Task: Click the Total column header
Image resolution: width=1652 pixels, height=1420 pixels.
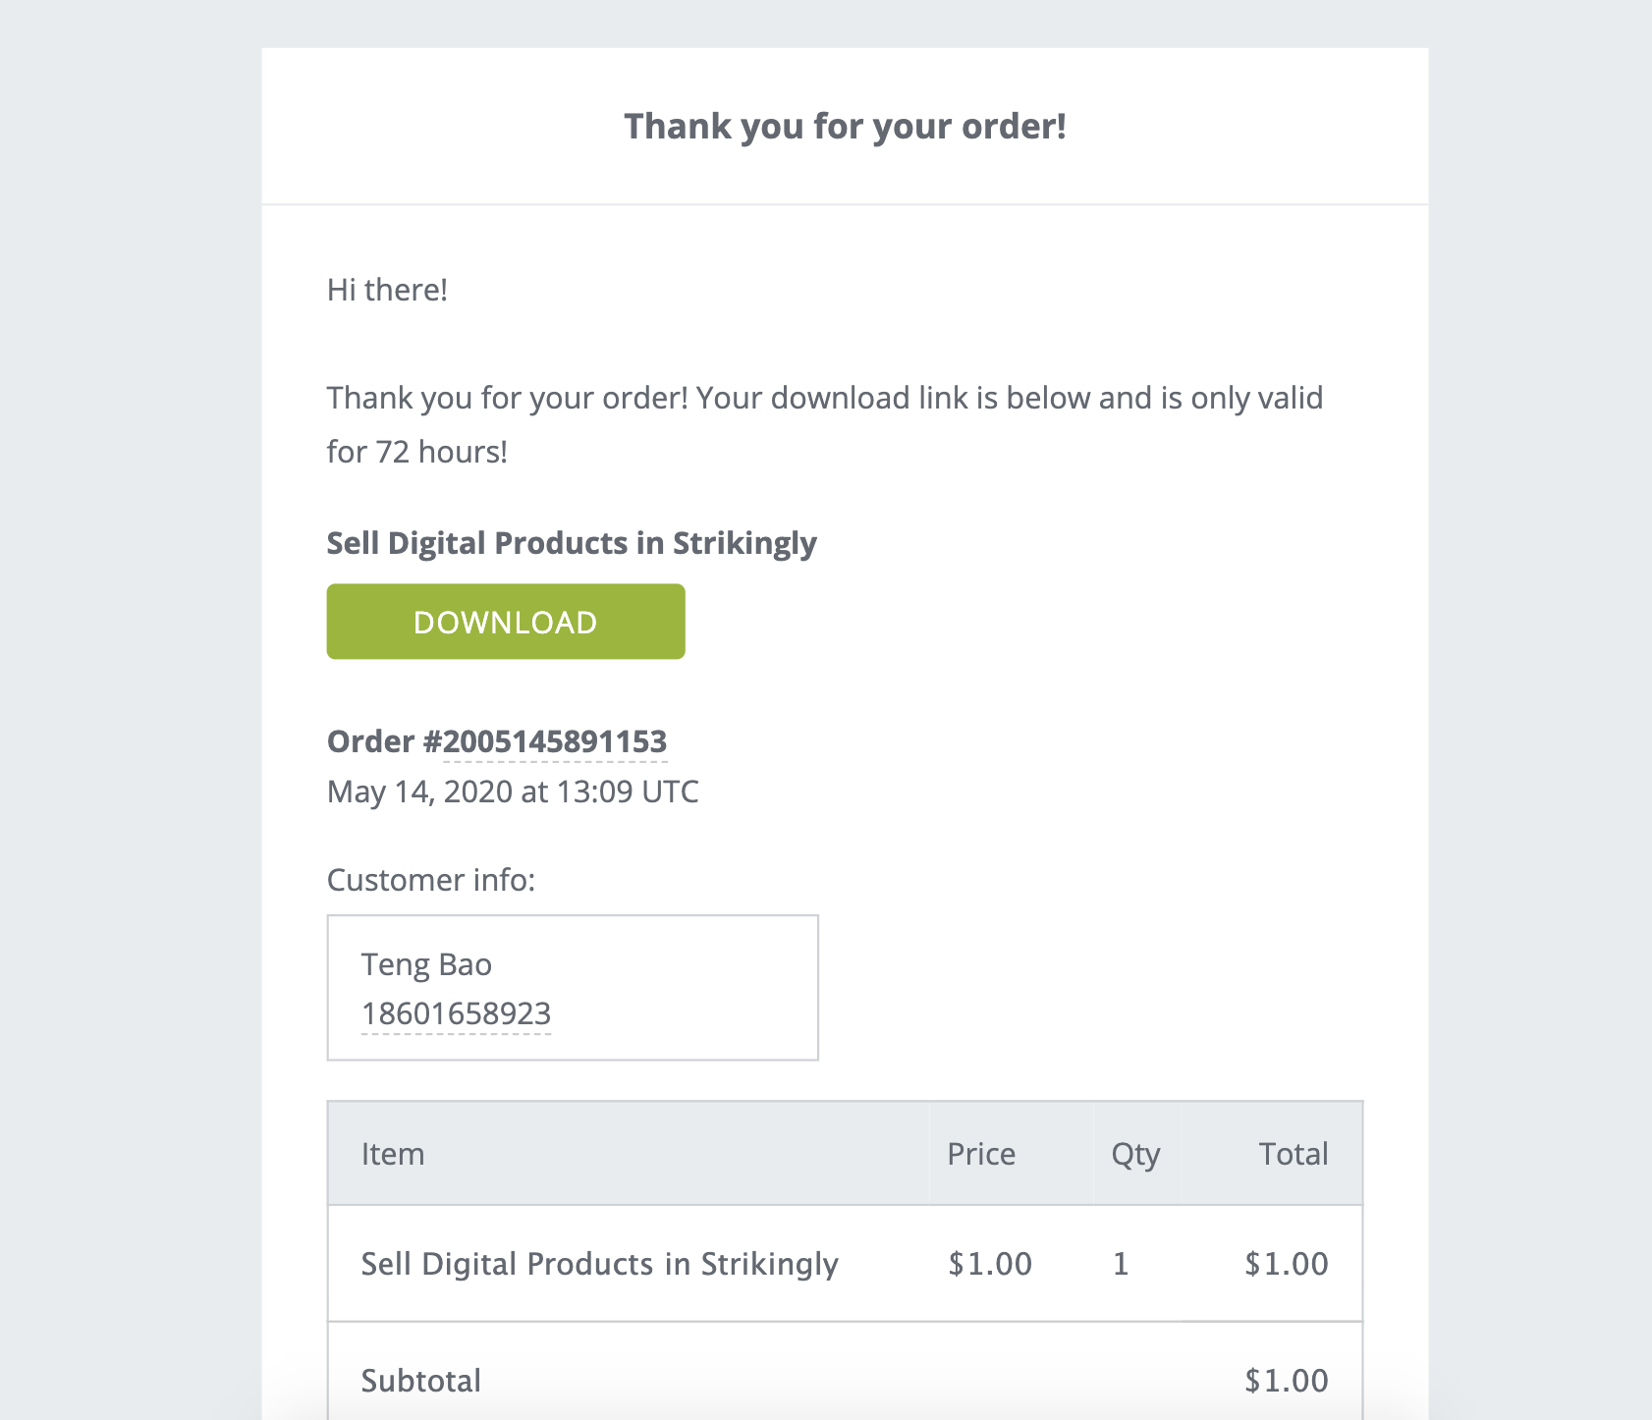Action: (x=1294, y=1154)
